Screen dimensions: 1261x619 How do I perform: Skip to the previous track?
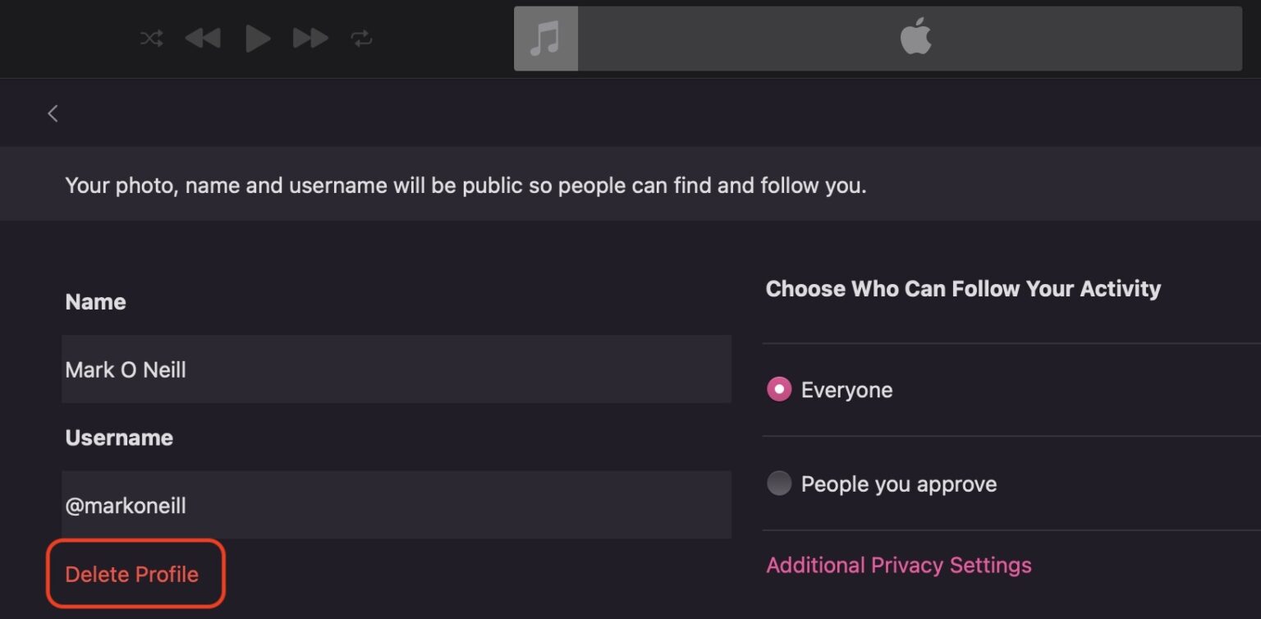pyautogui.click(x=203, y=39)
